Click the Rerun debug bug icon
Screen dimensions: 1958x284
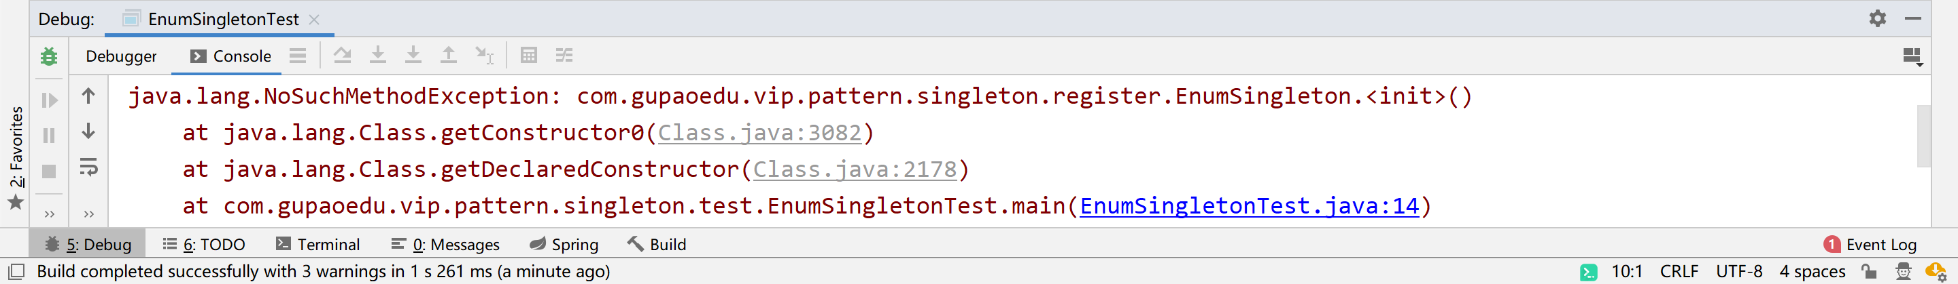pos(49,56)
